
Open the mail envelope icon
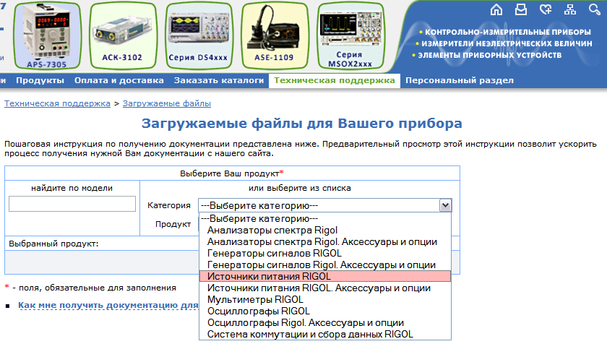pyautogui.click(x=521, y=9)
